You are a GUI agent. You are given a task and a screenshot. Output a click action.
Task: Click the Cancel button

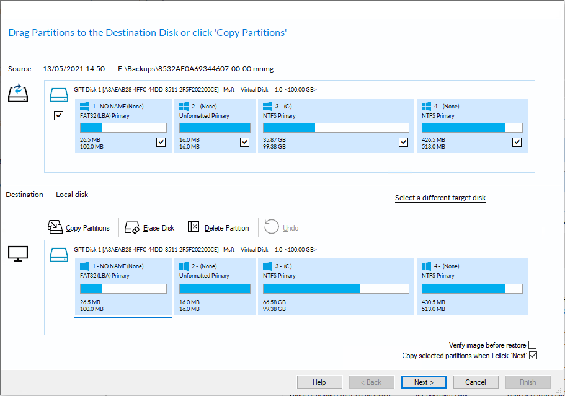pos(476,382)
